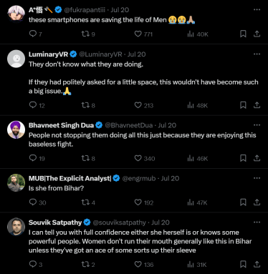The height and width of the screenshot is (274, 268).
Task: Open more options on Bhavneet Singh Dua's tweet
Action: tap(257, 125)
